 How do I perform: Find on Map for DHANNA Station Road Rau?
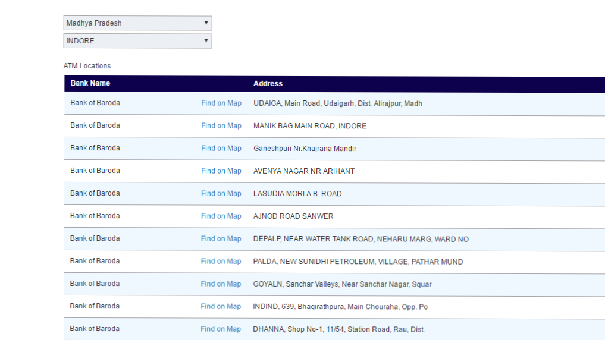[221, 329]
